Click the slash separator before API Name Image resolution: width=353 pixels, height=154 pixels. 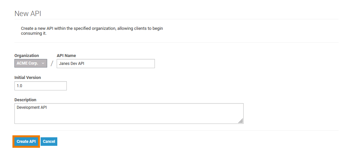pos(52,64)
